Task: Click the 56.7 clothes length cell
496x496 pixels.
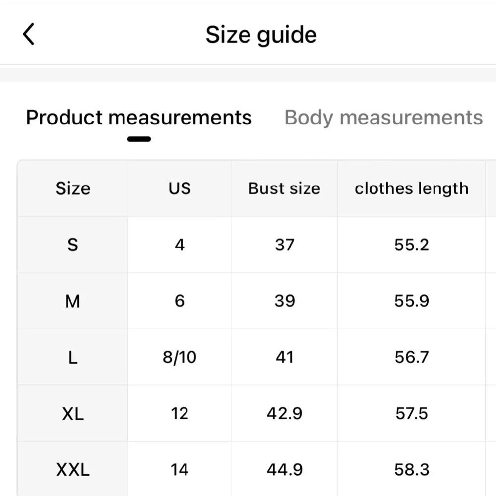Action: click(412, 357)
